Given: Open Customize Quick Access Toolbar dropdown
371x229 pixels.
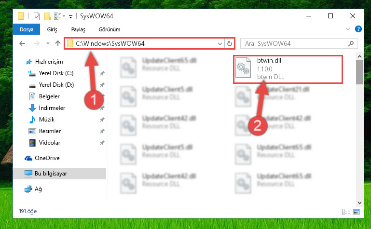Looking at the screenshot, I should click(x=70, y=16).
